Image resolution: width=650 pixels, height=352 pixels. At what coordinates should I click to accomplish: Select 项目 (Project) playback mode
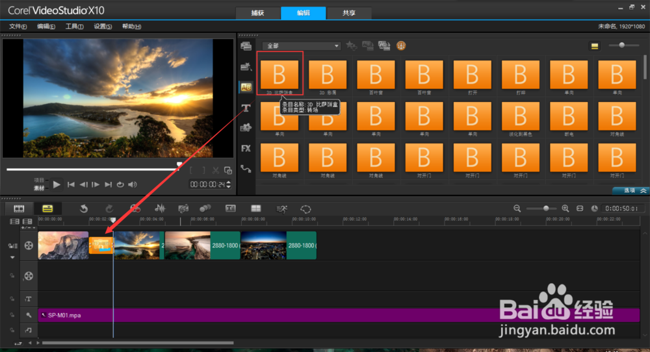click(x=39, y=180)
